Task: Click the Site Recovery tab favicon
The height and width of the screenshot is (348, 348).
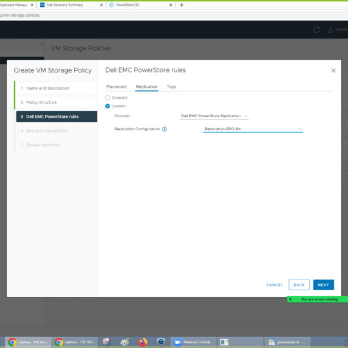Action: [42, 5]
